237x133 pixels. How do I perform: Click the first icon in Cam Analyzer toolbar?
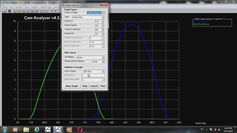[4, 11]
